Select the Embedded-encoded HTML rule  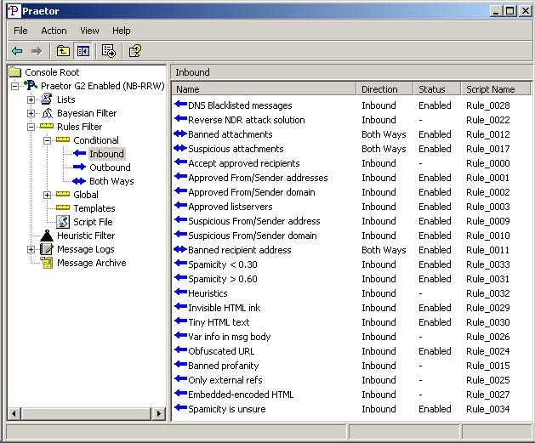tap(241, 395)
